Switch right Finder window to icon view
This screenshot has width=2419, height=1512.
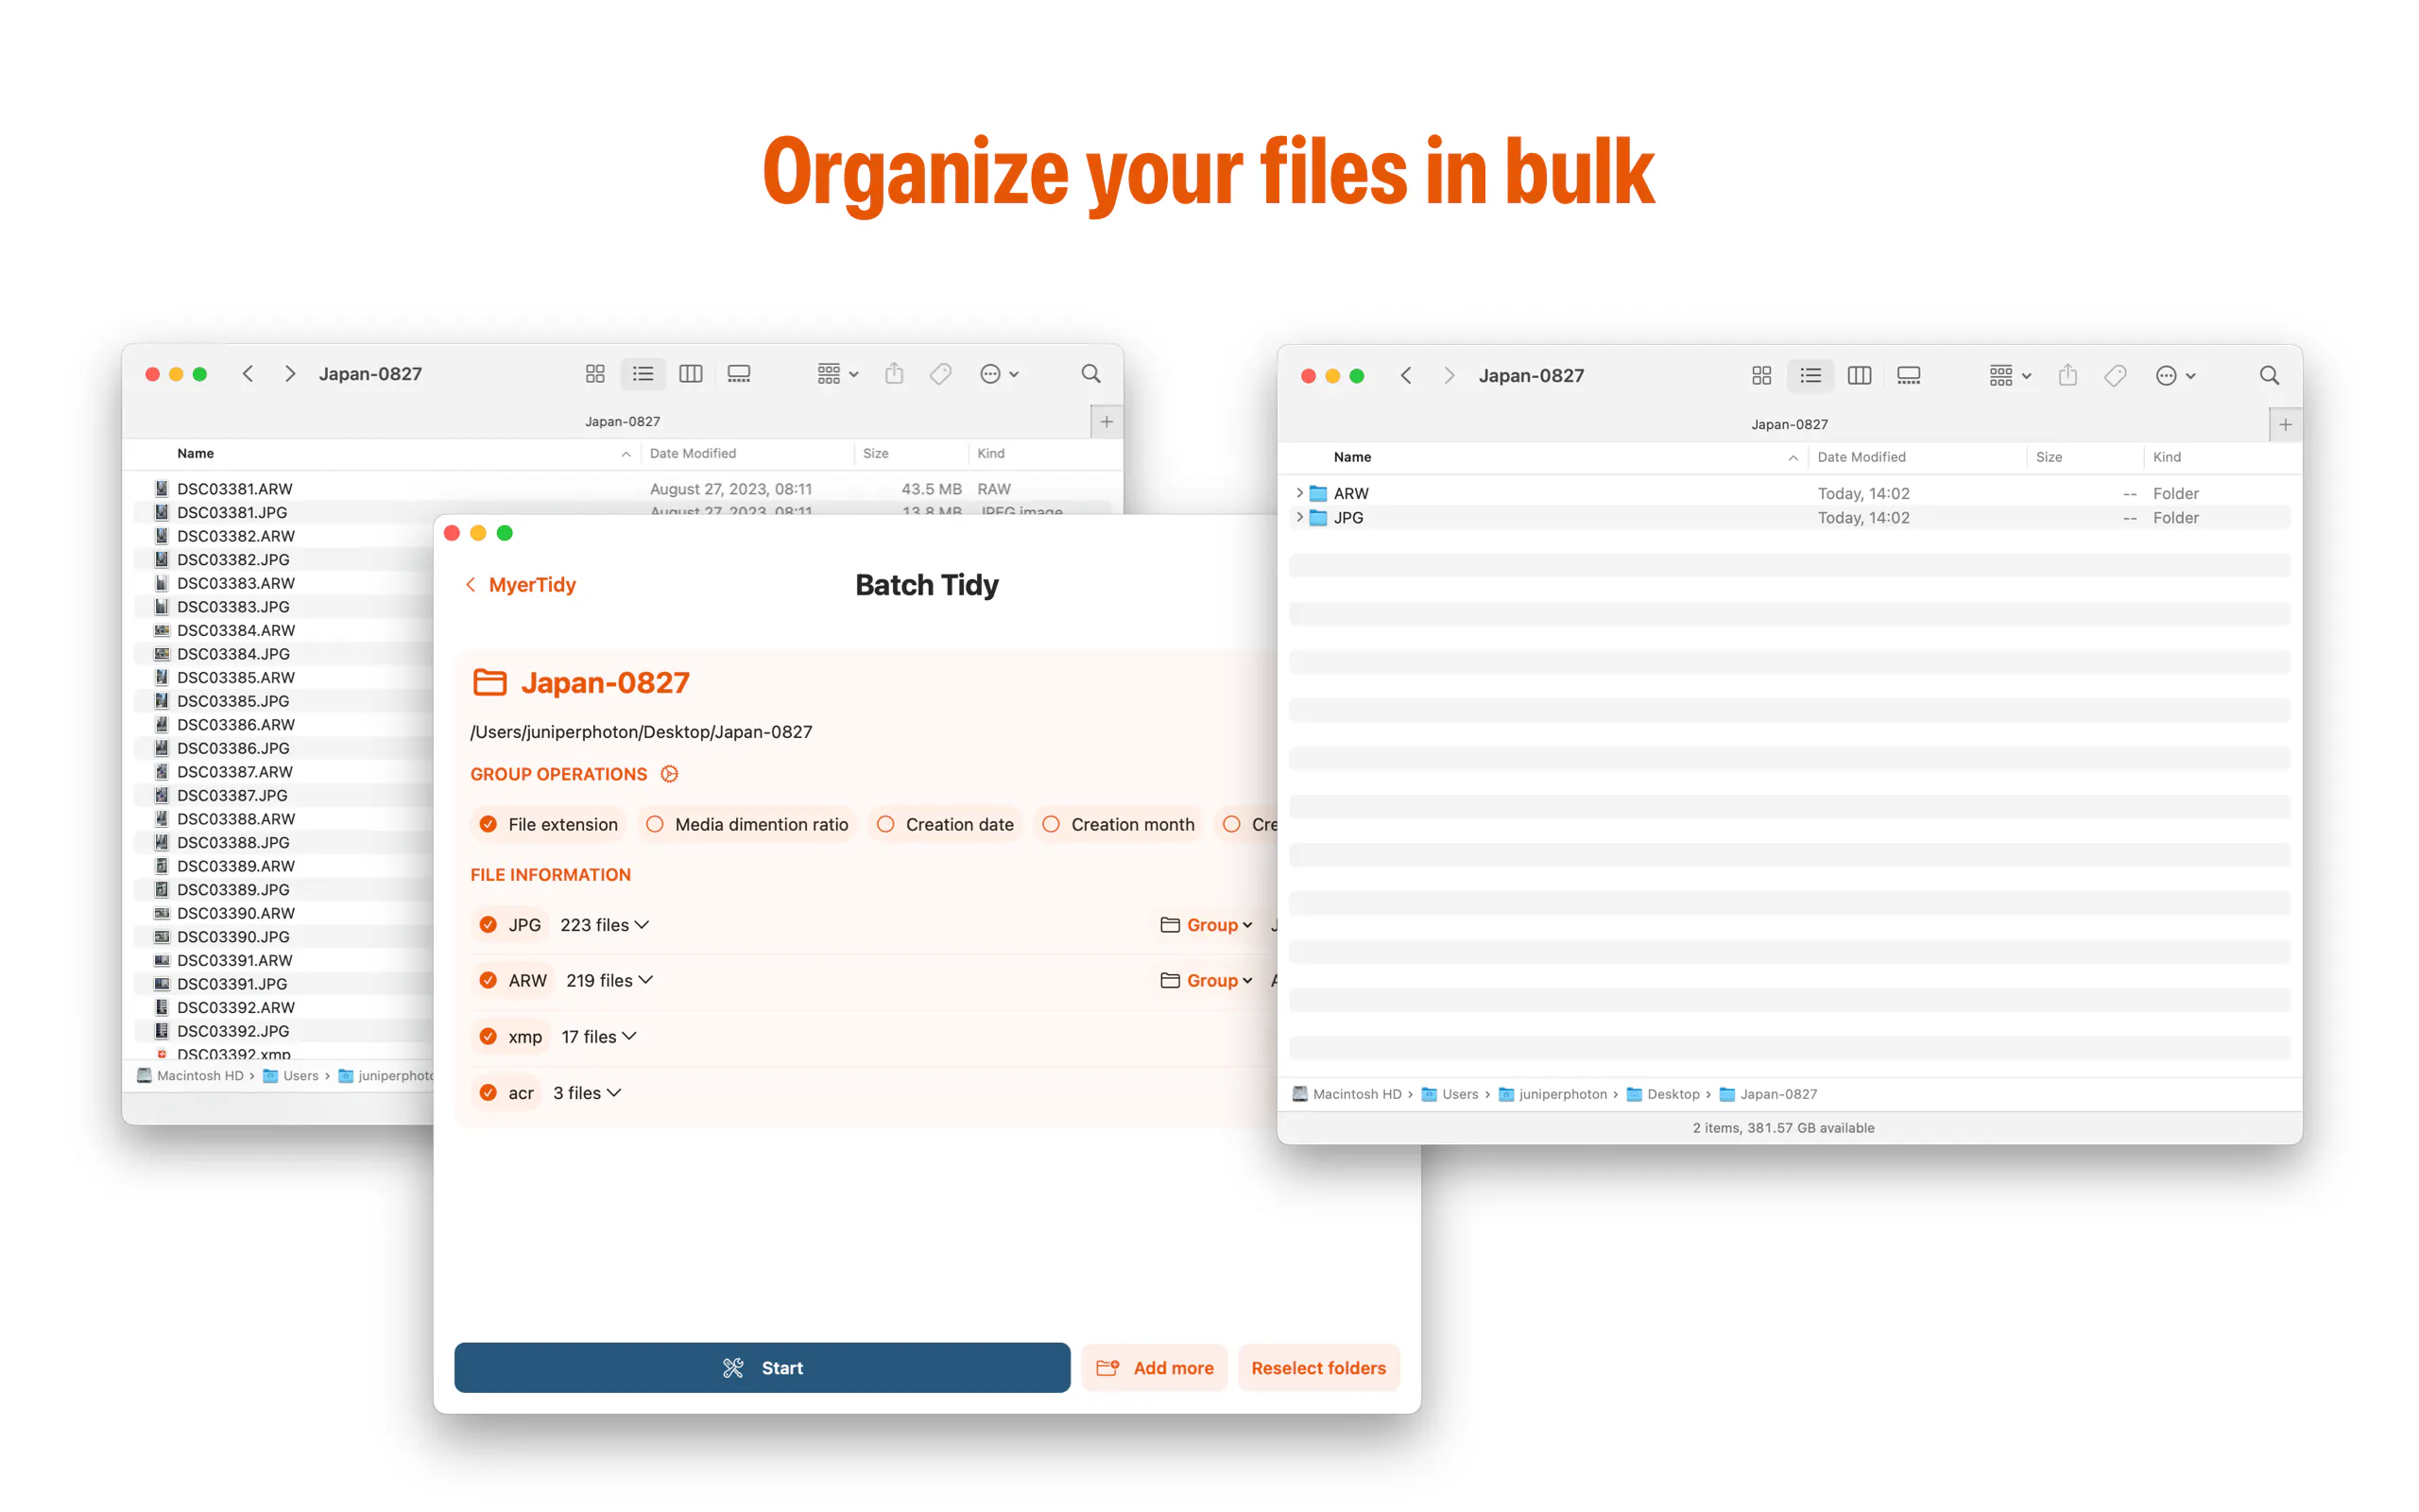tap(1761, 376)
